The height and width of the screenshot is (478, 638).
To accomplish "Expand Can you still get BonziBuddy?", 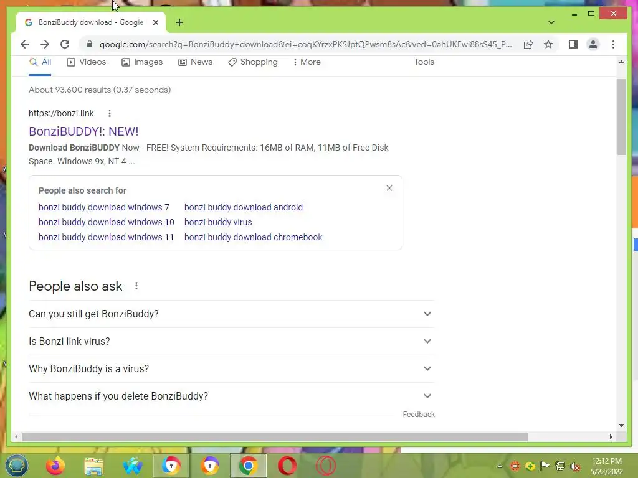I will 231,314.
